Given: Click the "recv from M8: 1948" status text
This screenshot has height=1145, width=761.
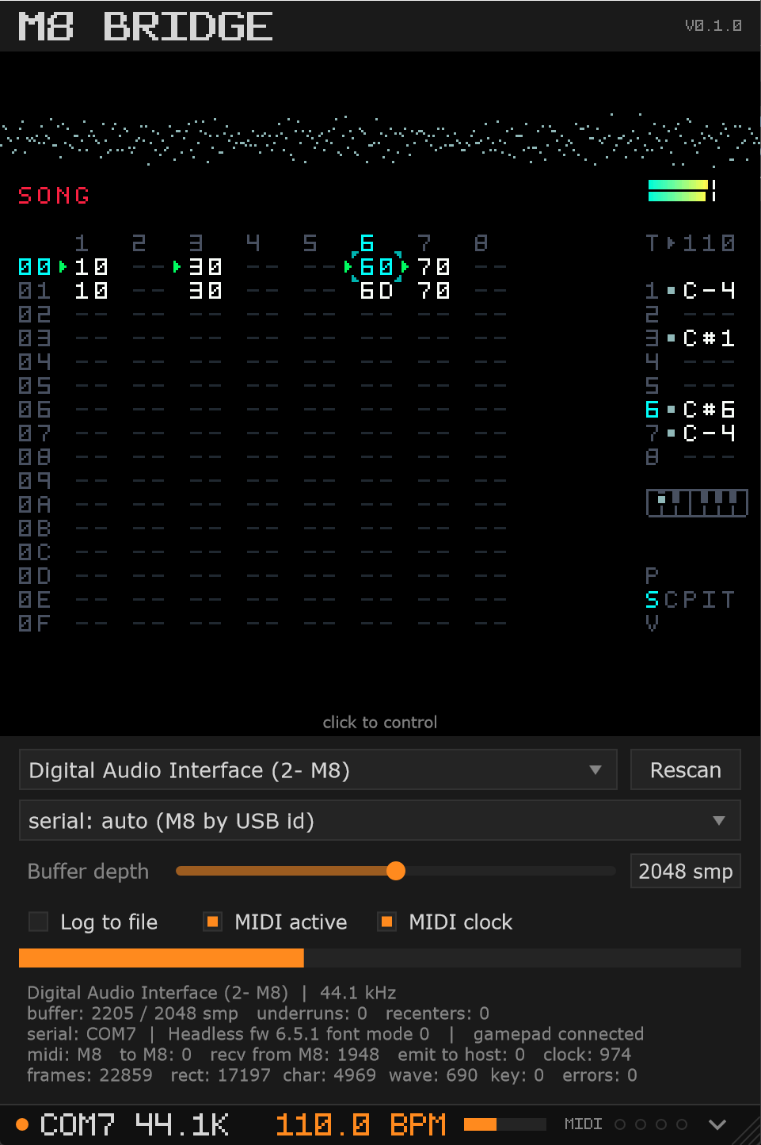Looking at the screenshot, I should (x=295, y=1055).
